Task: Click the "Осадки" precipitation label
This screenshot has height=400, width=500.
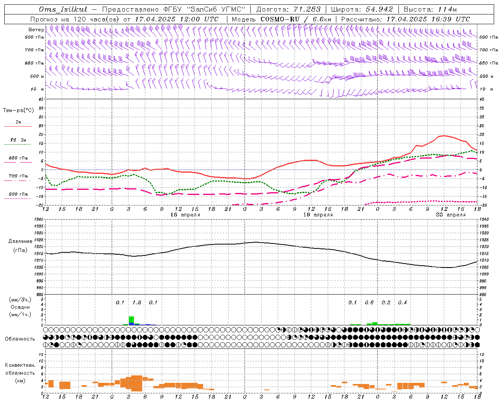Action: click(x=20, y=307)
